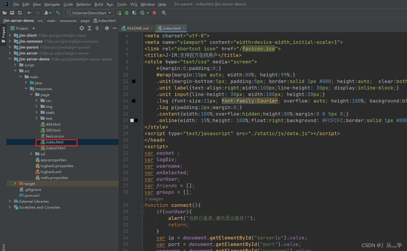Open the VCS menu
Viewport: 407px width, 251px height.
pos(134,4)
